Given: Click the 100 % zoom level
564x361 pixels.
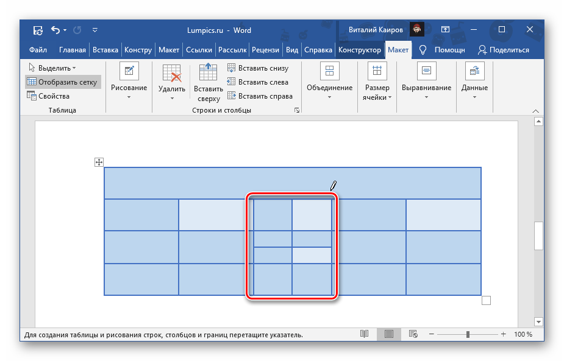Looking at the screenshot, I should (x=523, y=334).
